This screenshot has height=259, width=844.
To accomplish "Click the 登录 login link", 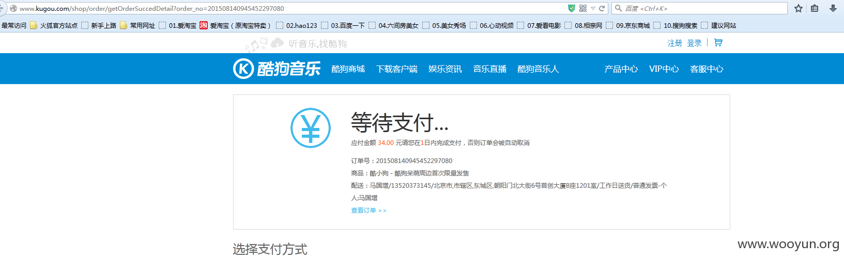I will [694, 43].
